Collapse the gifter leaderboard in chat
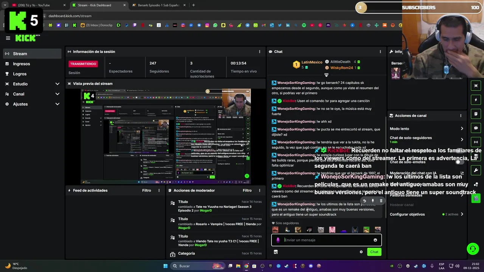The image size is (484, 272). point(326,75)
